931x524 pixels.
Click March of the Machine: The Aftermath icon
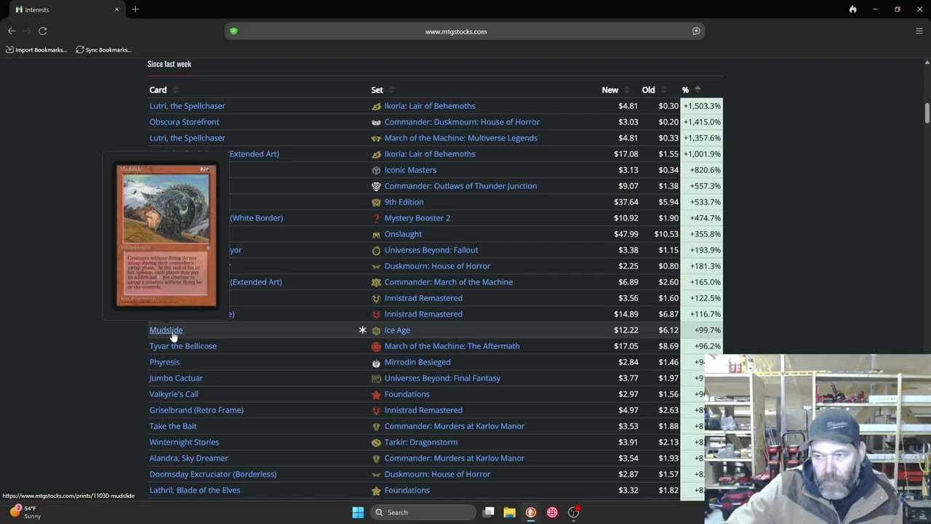(x=376, y=346)
